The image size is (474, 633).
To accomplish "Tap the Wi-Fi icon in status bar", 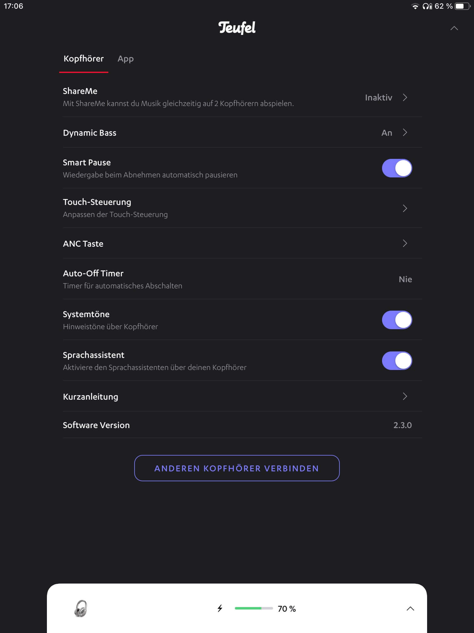I will tap(415, 6).
